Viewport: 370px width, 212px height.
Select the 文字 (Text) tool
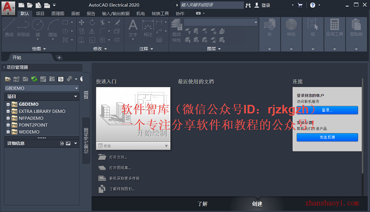click(133, 28)
